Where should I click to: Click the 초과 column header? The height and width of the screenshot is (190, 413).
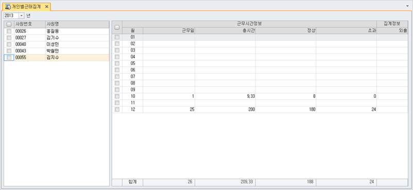pos(347,30)
